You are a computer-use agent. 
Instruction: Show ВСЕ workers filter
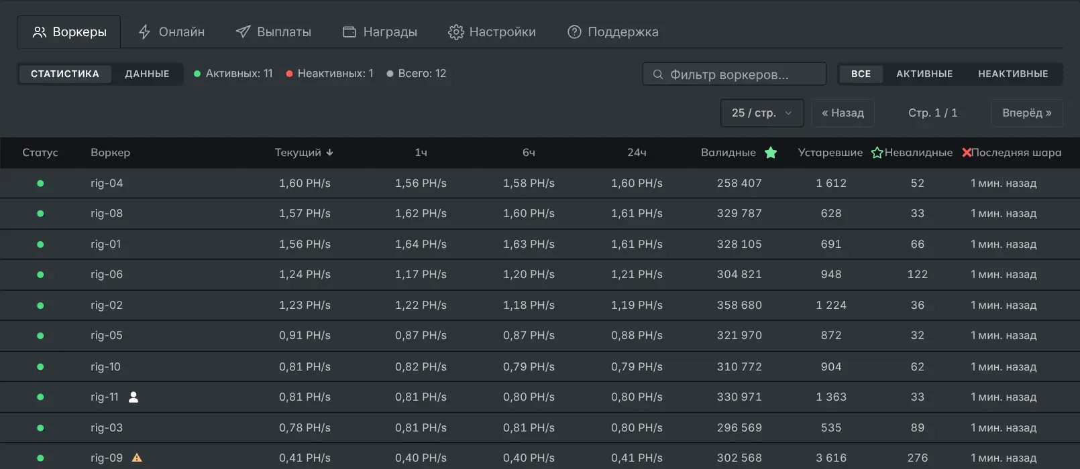(x=861, y=74)
